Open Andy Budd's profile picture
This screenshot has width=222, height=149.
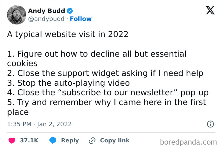17,15
